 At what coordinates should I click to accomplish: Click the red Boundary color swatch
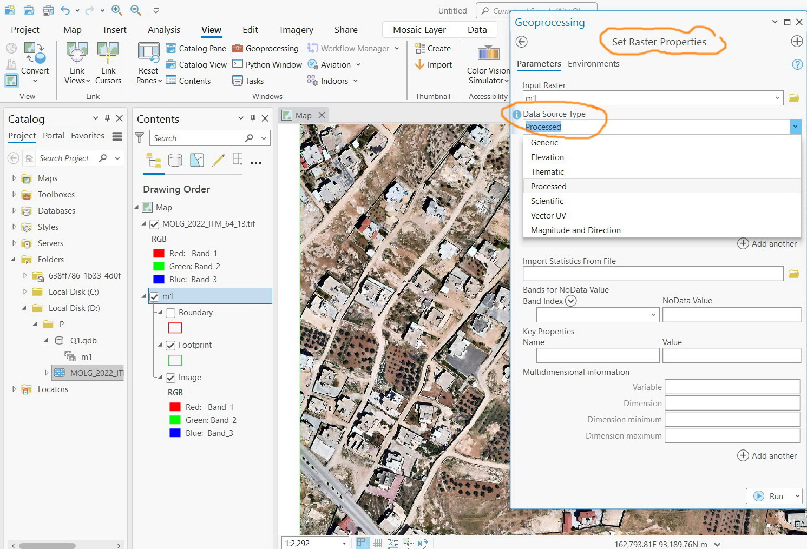tap(174, 327)
